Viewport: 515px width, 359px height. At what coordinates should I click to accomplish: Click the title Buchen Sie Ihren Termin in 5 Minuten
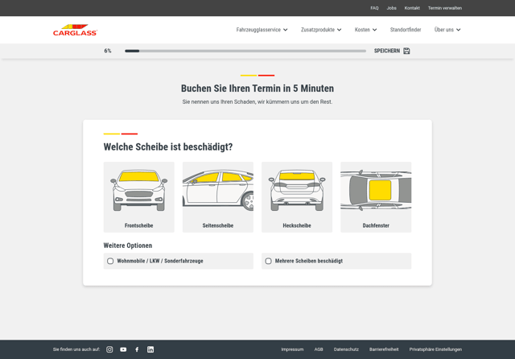pyautogui.click(x=257, y=89)
